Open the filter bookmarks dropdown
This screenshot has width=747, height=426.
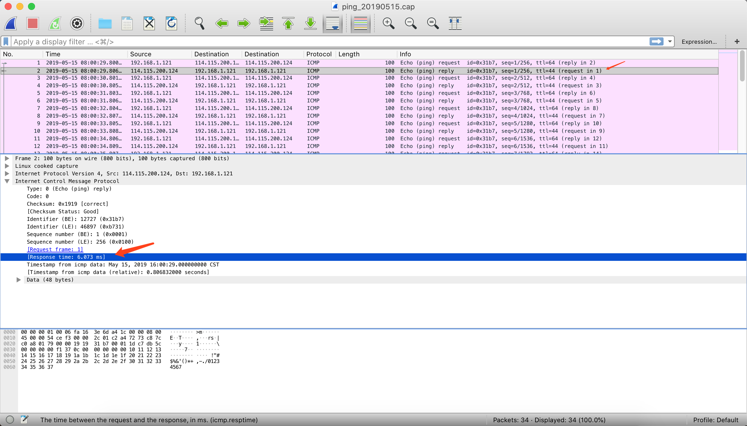[6, 41]
